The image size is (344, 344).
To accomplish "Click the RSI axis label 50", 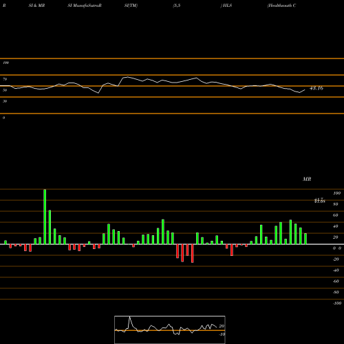I will click(5, 90).
